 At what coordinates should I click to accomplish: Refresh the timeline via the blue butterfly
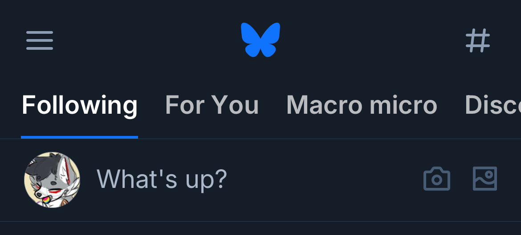(260, 40)
